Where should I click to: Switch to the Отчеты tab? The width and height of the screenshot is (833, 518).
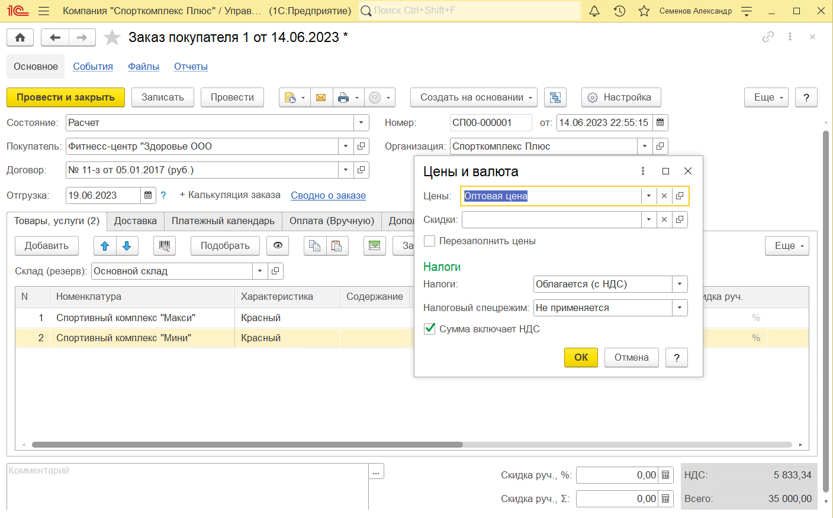tap(191, 66)
